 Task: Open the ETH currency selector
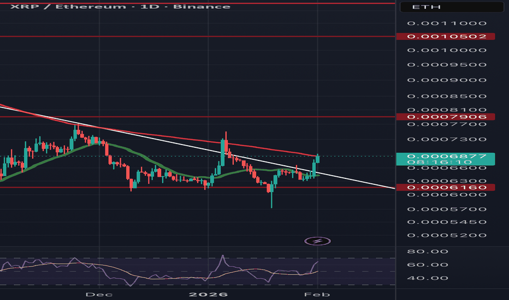pos(452,7)
